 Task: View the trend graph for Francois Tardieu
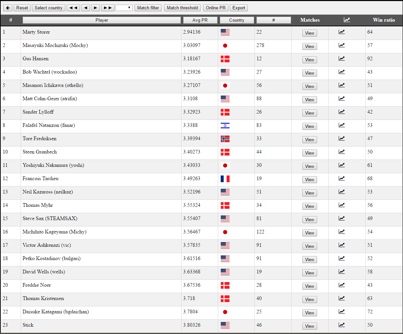(x=341, y=178)
